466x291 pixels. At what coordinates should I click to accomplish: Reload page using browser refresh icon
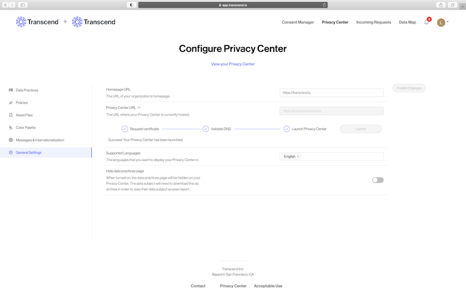pos(324,5)
